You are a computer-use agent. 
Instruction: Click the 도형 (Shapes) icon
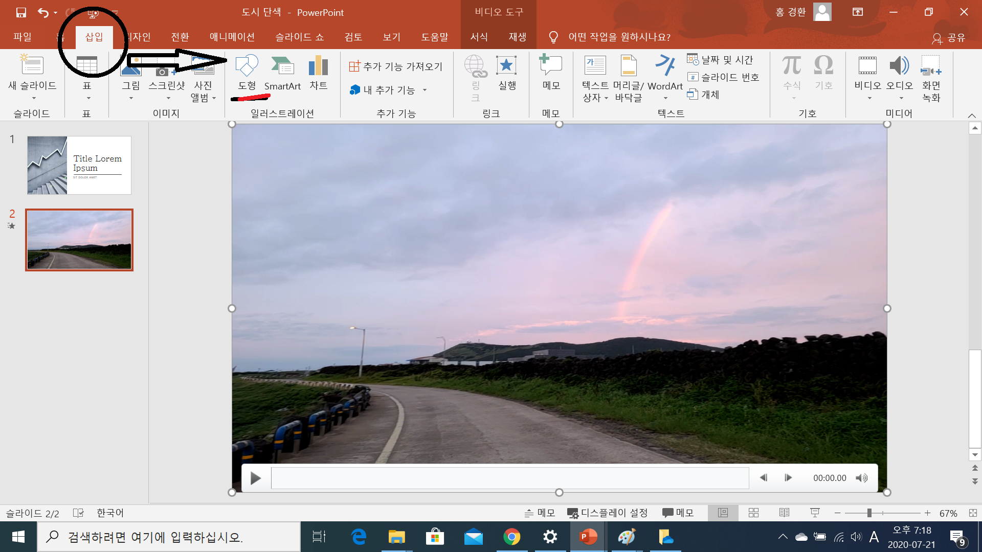coord(247,66)
